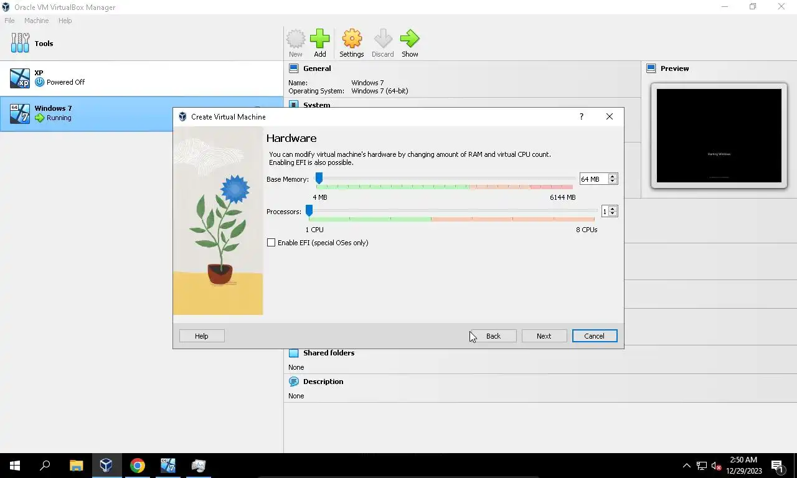Image resolution: width=797 pixels, height=478 pixels.
Task: Click the 6144 MB maximum label
Action: [562, 197]
